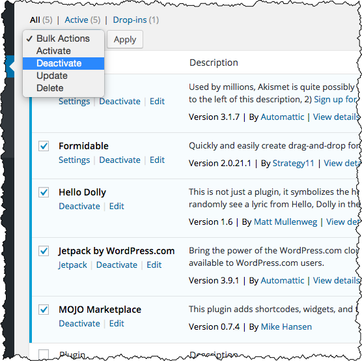
Task: Deactivate the Hello Dolly plugin
Action: [x=79, y=206]
